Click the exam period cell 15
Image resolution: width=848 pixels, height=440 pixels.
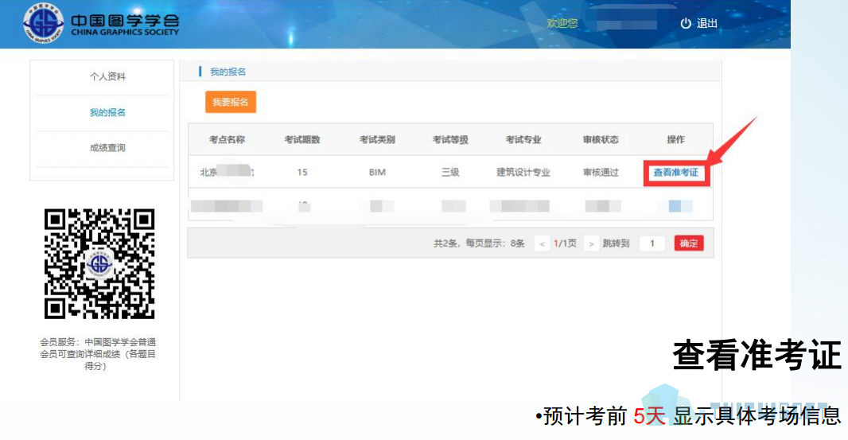(302, 172)
